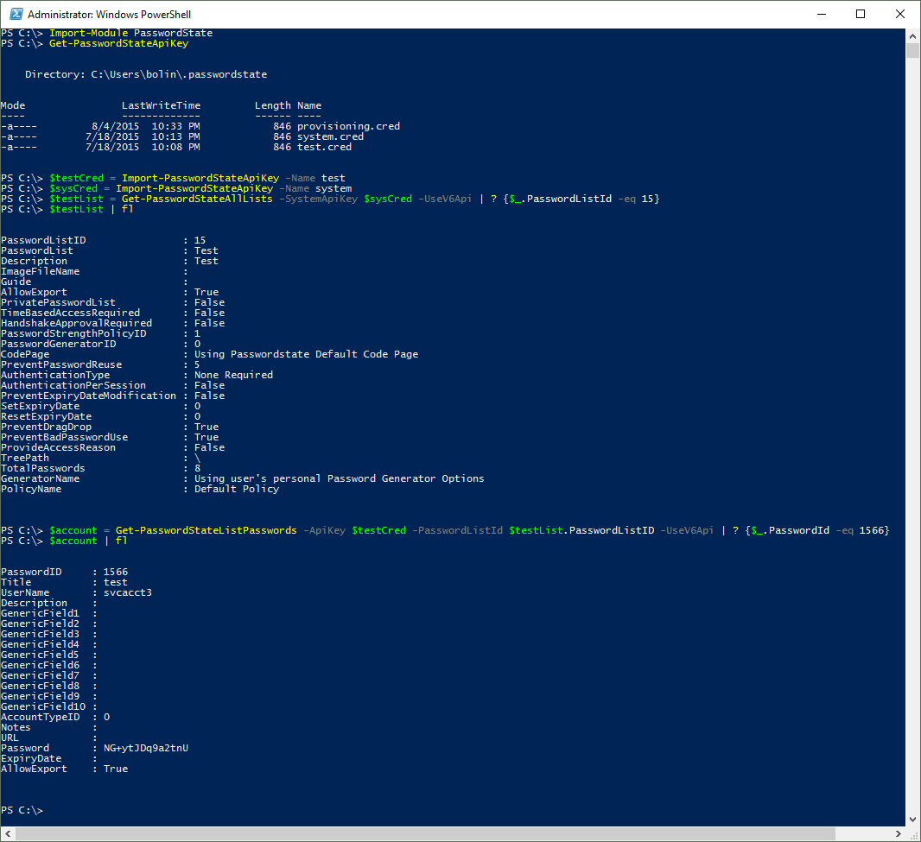Click the '$testCred' variable in the Import-PasswordStateApiKey line

pos(76,178)
